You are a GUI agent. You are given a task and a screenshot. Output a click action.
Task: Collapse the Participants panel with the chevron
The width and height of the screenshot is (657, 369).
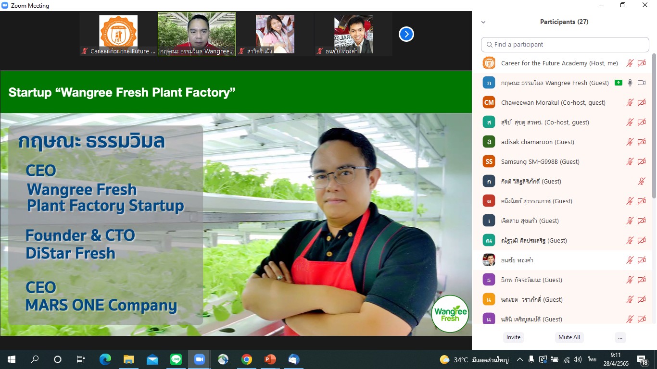(x=483, y=22)
